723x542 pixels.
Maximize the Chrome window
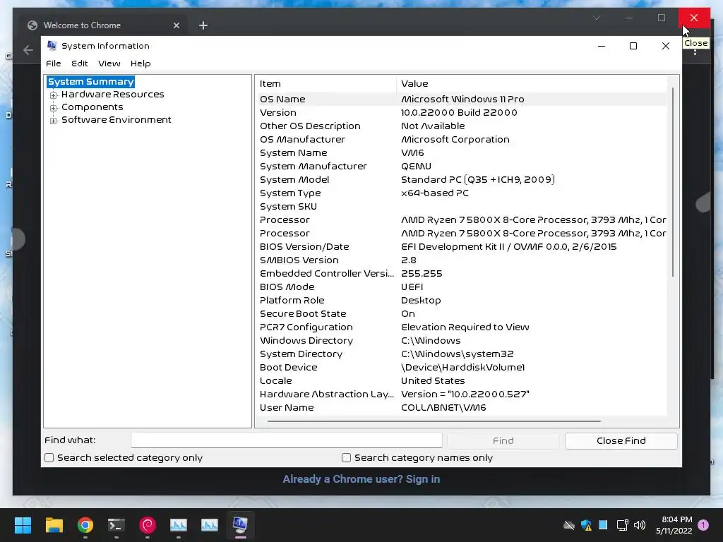661,18
